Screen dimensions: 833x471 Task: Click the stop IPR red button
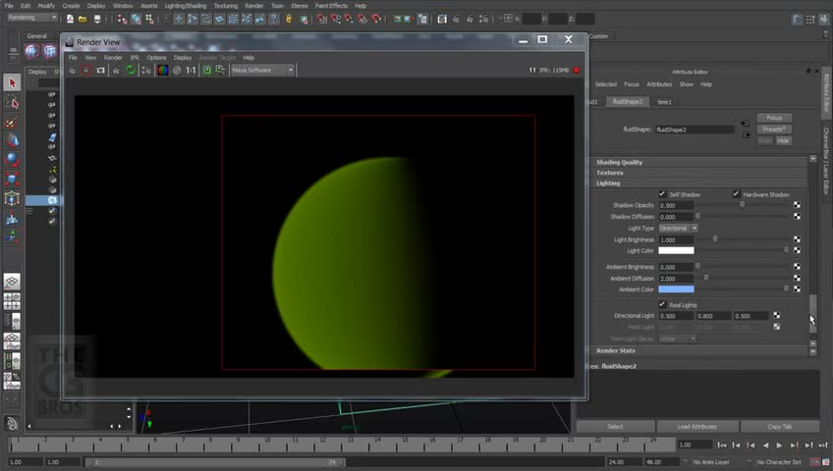pos(577,71)
